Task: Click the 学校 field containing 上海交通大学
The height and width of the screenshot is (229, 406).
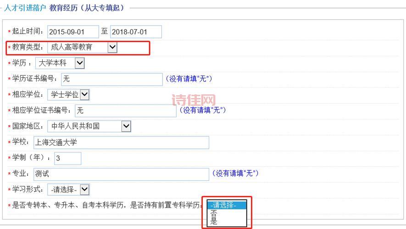Action: 121,142
